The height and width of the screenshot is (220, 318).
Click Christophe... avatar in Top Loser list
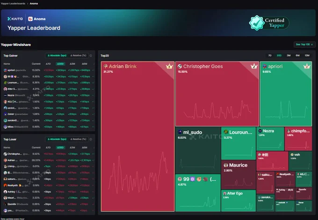coord(5,154)
